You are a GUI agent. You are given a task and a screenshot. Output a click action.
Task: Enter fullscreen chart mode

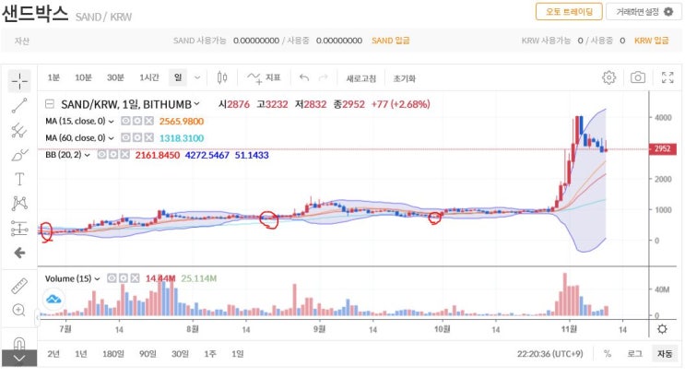coord(667,77)
